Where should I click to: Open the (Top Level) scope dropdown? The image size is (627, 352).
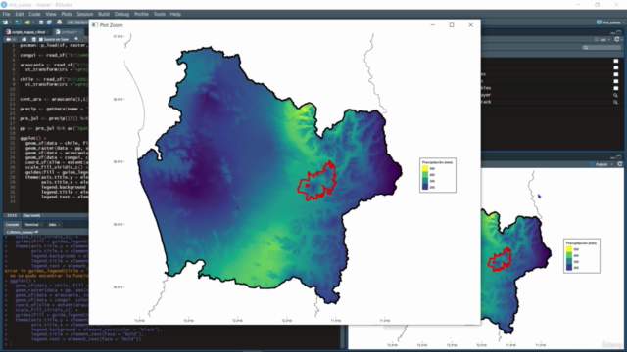(x=32, y=215)
